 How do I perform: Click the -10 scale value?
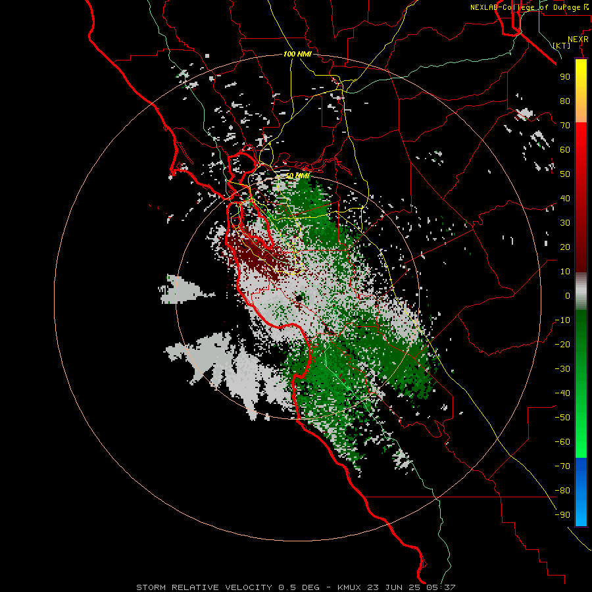(x=562, y=320)
